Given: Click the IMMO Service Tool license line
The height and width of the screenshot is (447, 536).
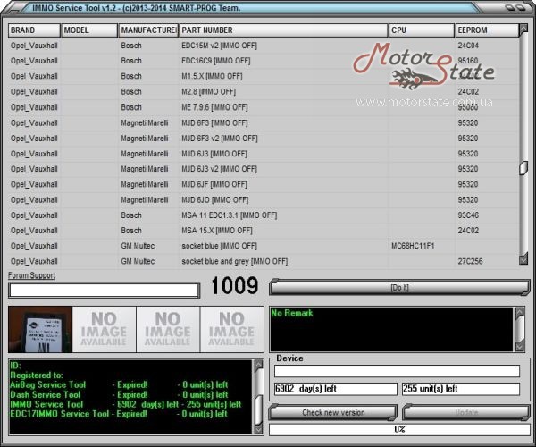Looking at the screenshot, I should (x=126, y=404).
